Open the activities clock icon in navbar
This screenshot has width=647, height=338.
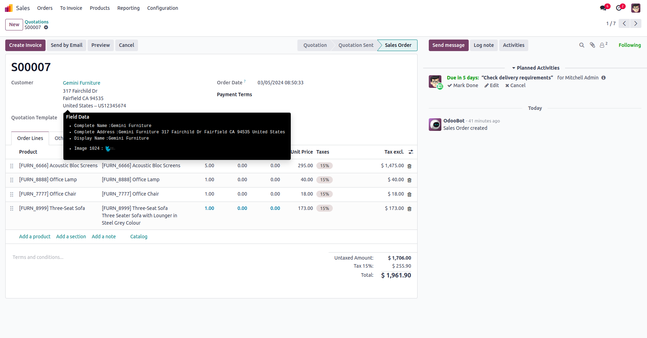coord(619,8)
